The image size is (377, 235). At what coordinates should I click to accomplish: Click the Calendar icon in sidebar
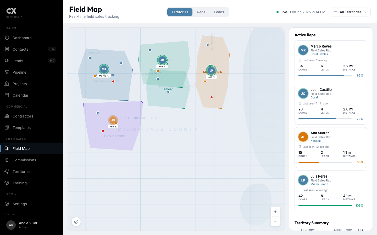pyautogui.click(x=7, y=95)
